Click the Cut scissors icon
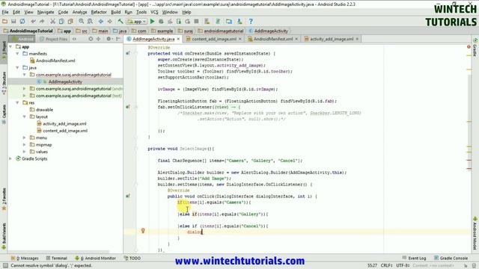 52,22
